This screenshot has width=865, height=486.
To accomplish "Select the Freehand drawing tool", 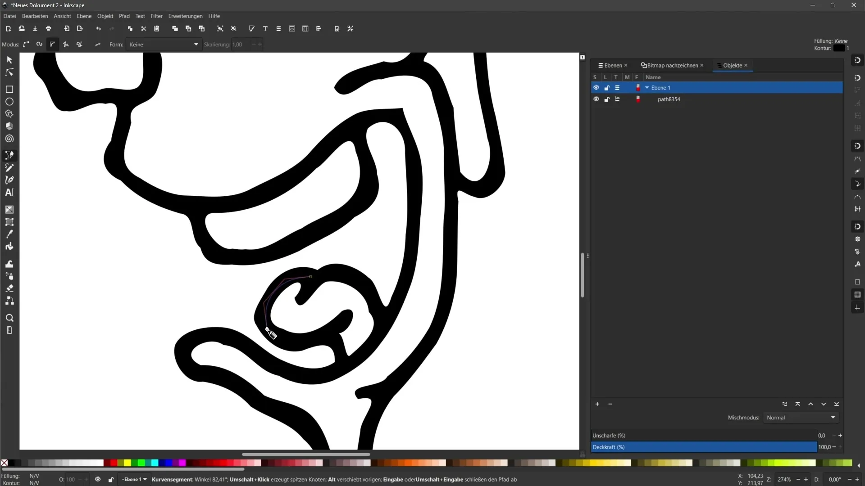I will (x=9, y=167).
